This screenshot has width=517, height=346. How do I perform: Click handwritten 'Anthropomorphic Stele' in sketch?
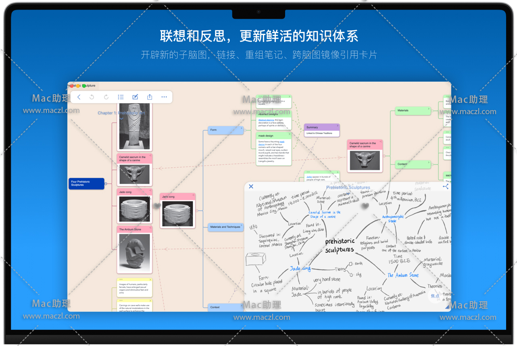393,219
